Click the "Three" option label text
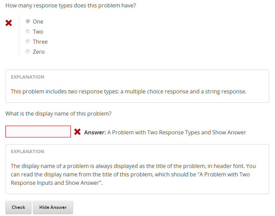This screenshot has width=275, height=216. [x=40, y=42]
